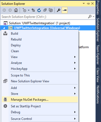Viewport: 101px width, 122px height.
Task: Open Properties via the wrench icon
Action: [58, 10]
